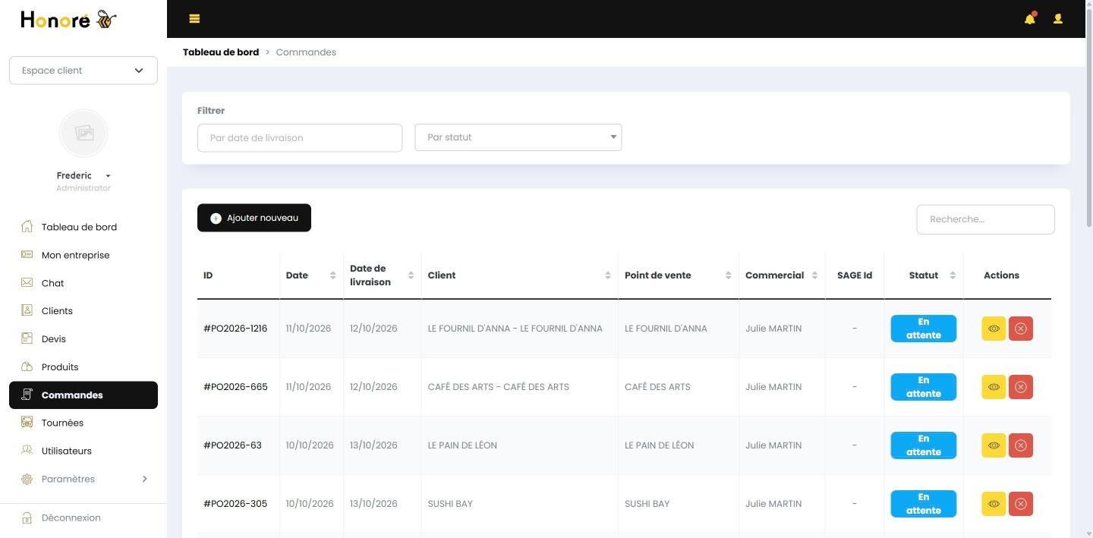Open the Utilisateurs menu item
1093x538 pixels.
[83, 451]
